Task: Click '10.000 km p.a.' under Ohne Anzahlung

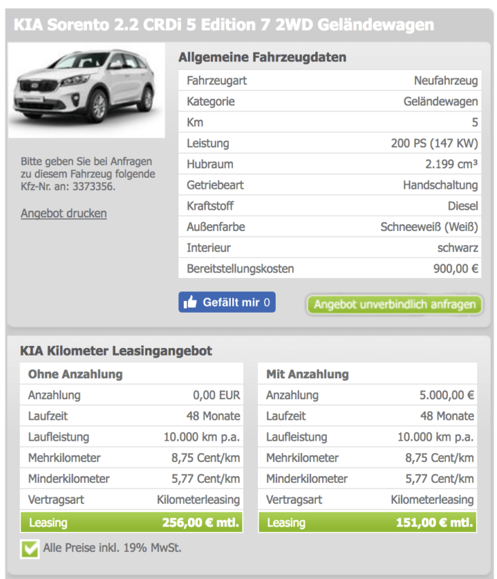Action: (x=202, y=437)
